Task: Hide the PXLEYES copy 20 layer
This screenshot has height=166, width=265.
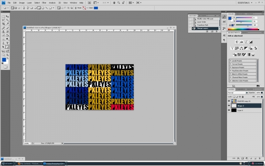Action: 229,101
